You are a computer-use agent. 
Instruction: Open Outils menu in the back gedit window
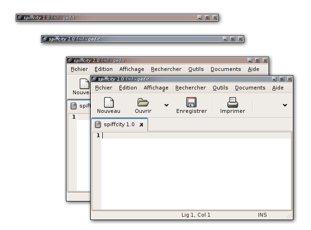(196, 69)
